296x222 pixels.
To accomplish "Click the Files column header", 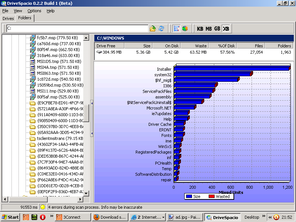I will (251, 46).
